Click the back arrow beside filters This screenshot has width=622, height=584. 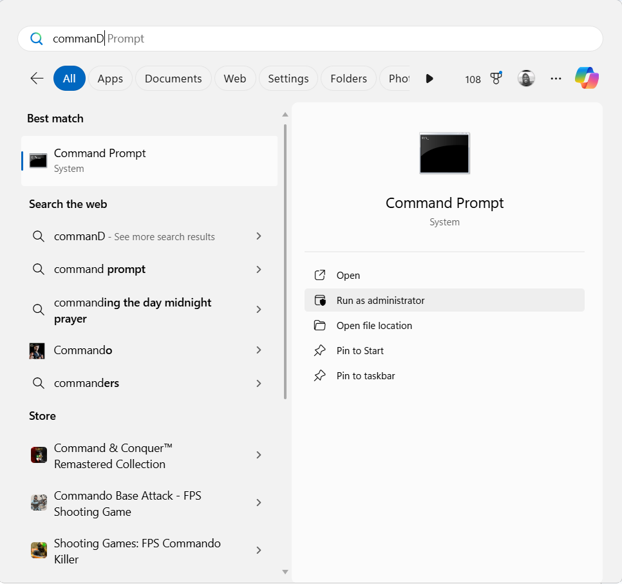pos(37,78)
